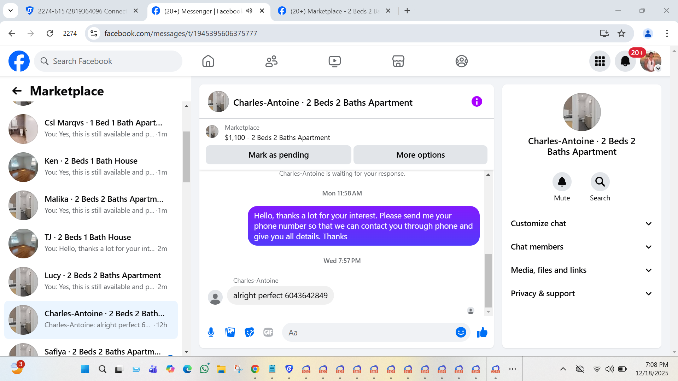Open the GIF picker
Viewport: 678px width, 381px height.
point(268,332)
